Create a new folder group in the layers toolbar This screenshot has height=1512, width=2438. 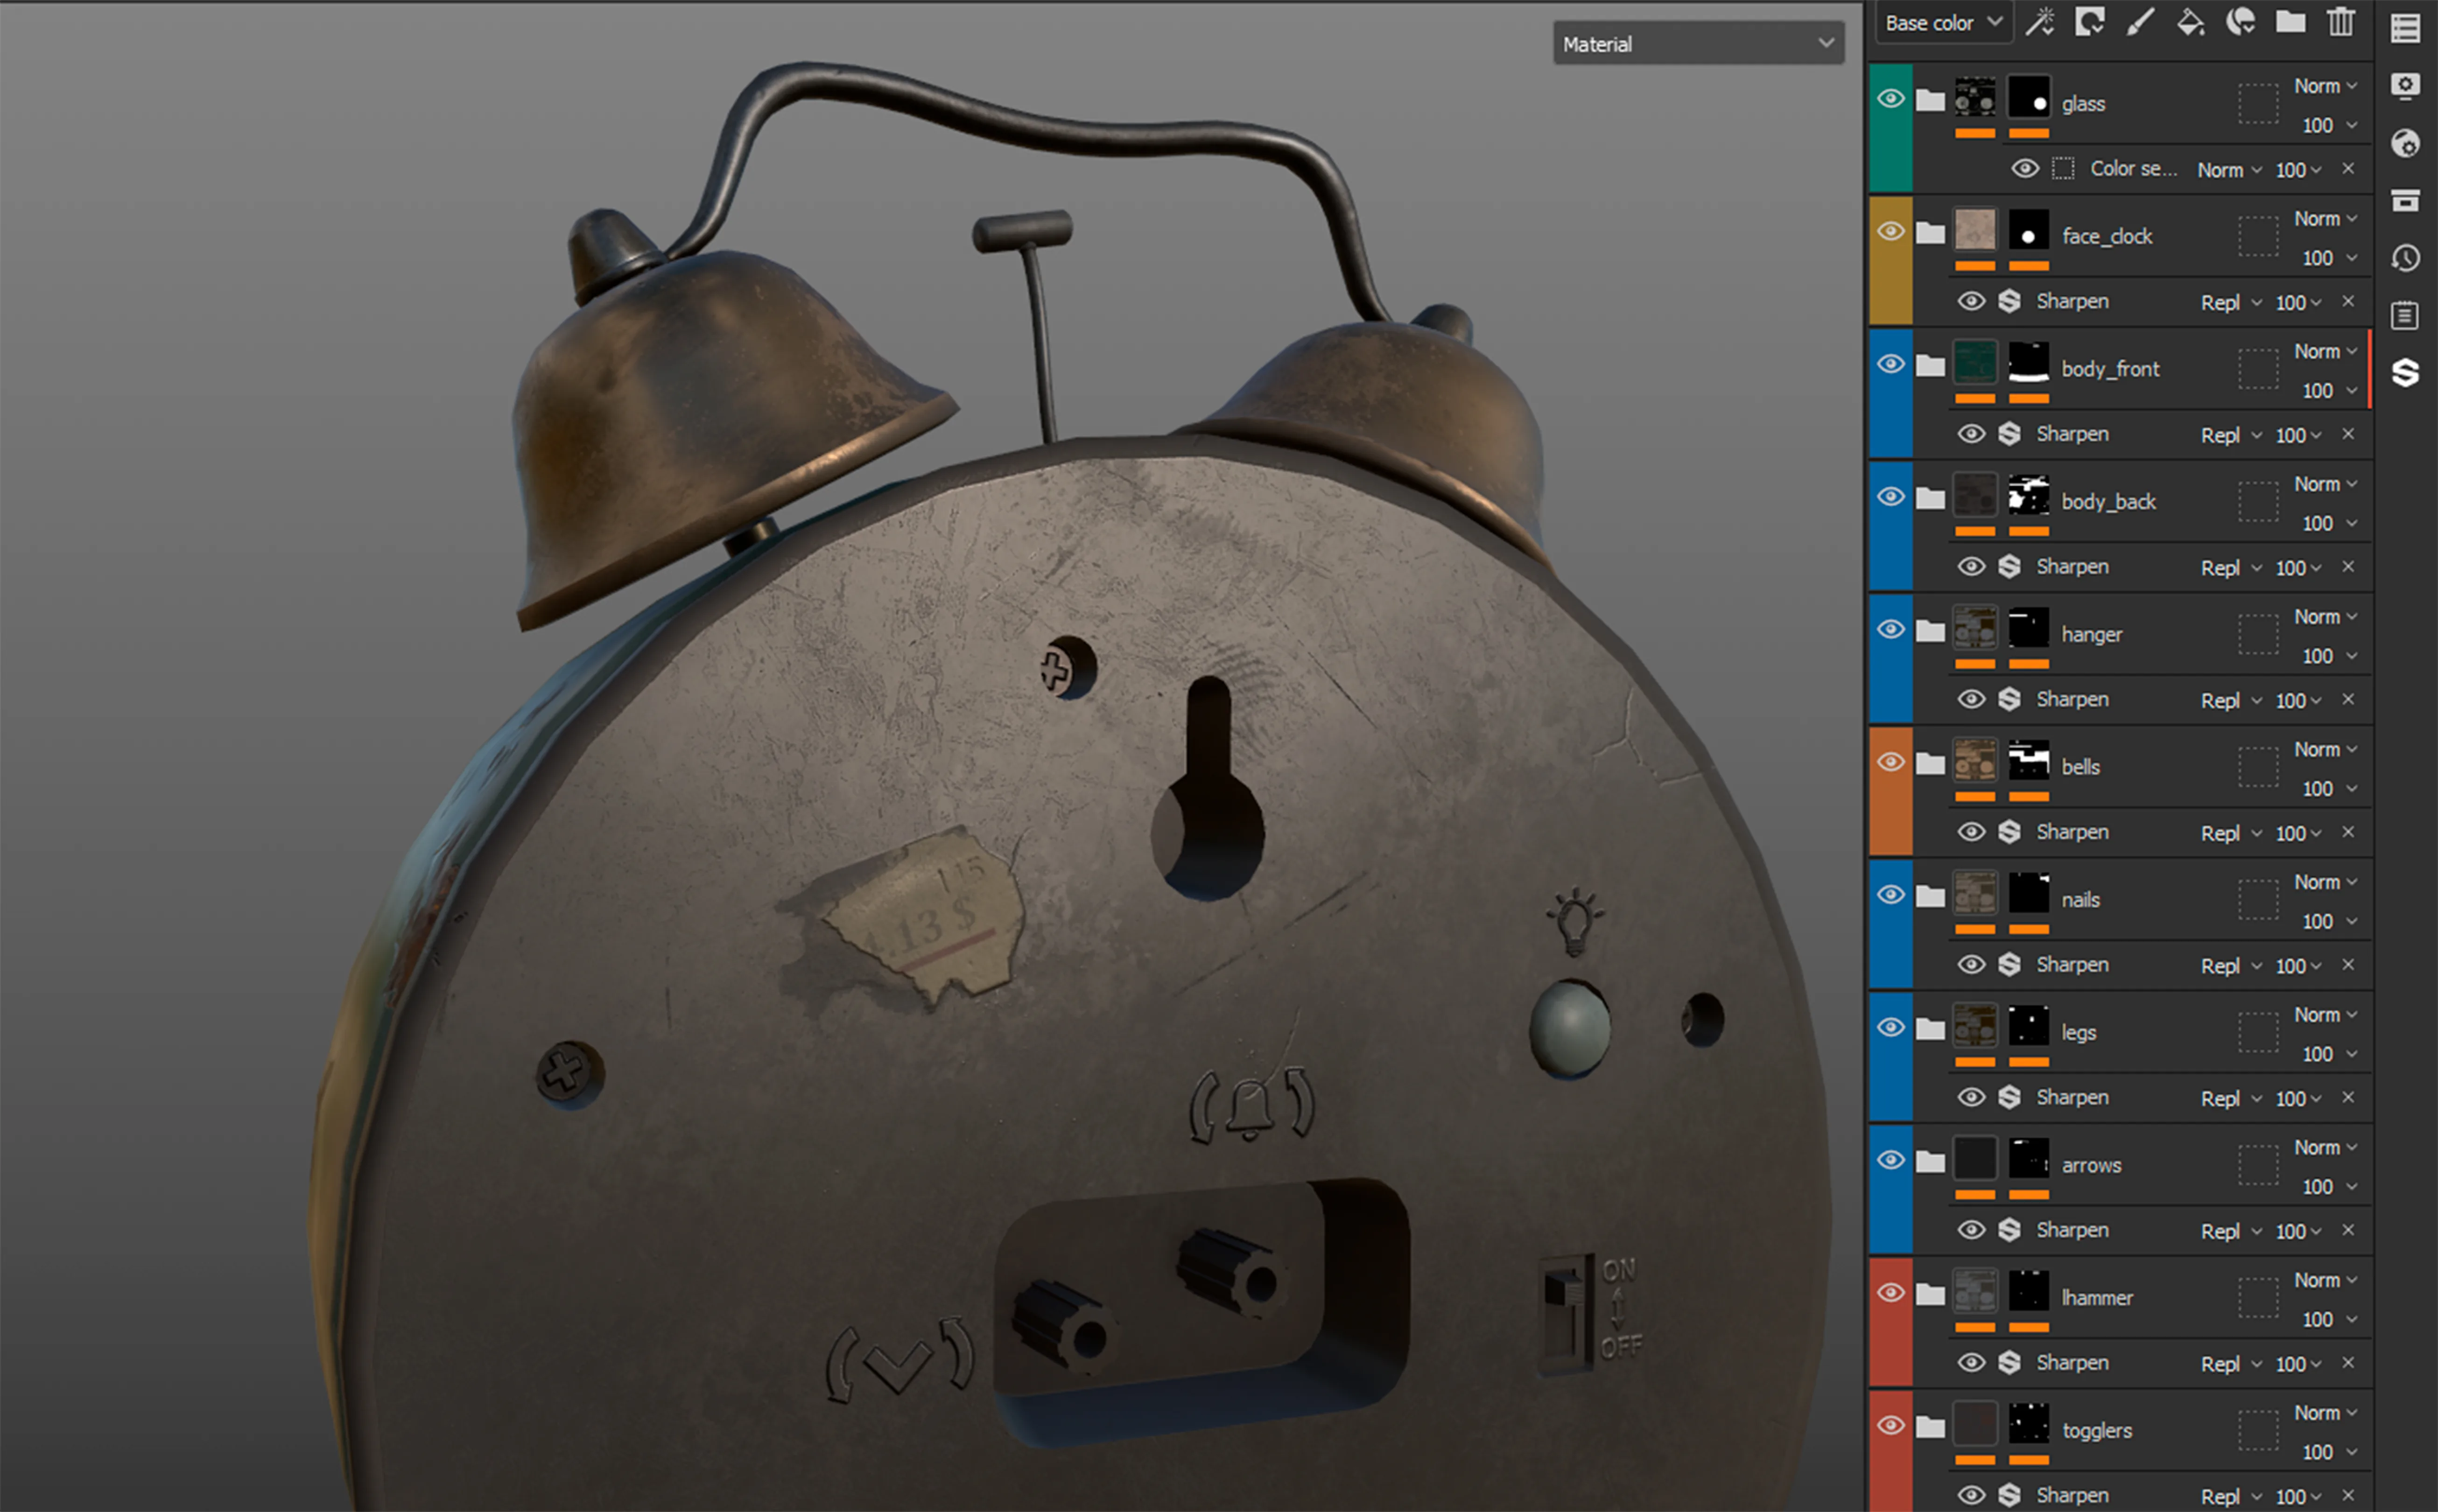(x=2290, y=22)
